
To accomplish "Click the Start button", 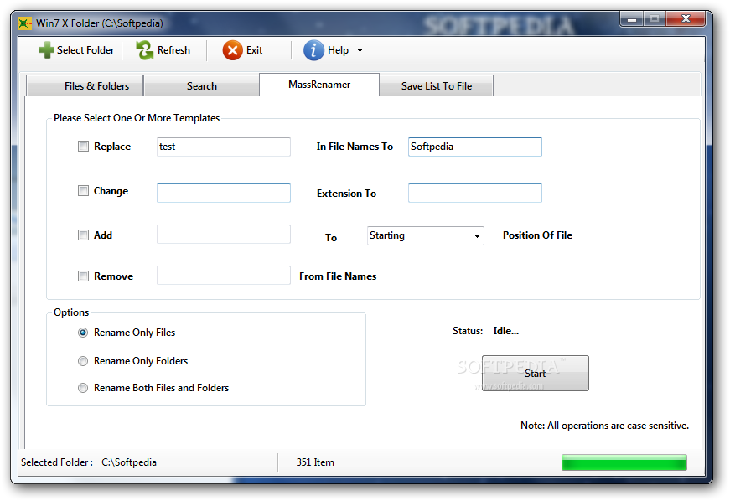I will (536, 373).
